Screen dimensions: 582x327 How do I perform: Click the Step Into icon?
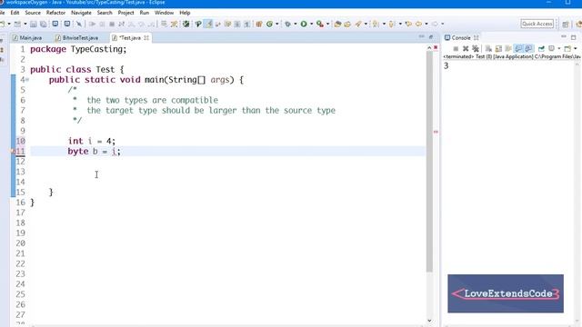click(131, 25)
